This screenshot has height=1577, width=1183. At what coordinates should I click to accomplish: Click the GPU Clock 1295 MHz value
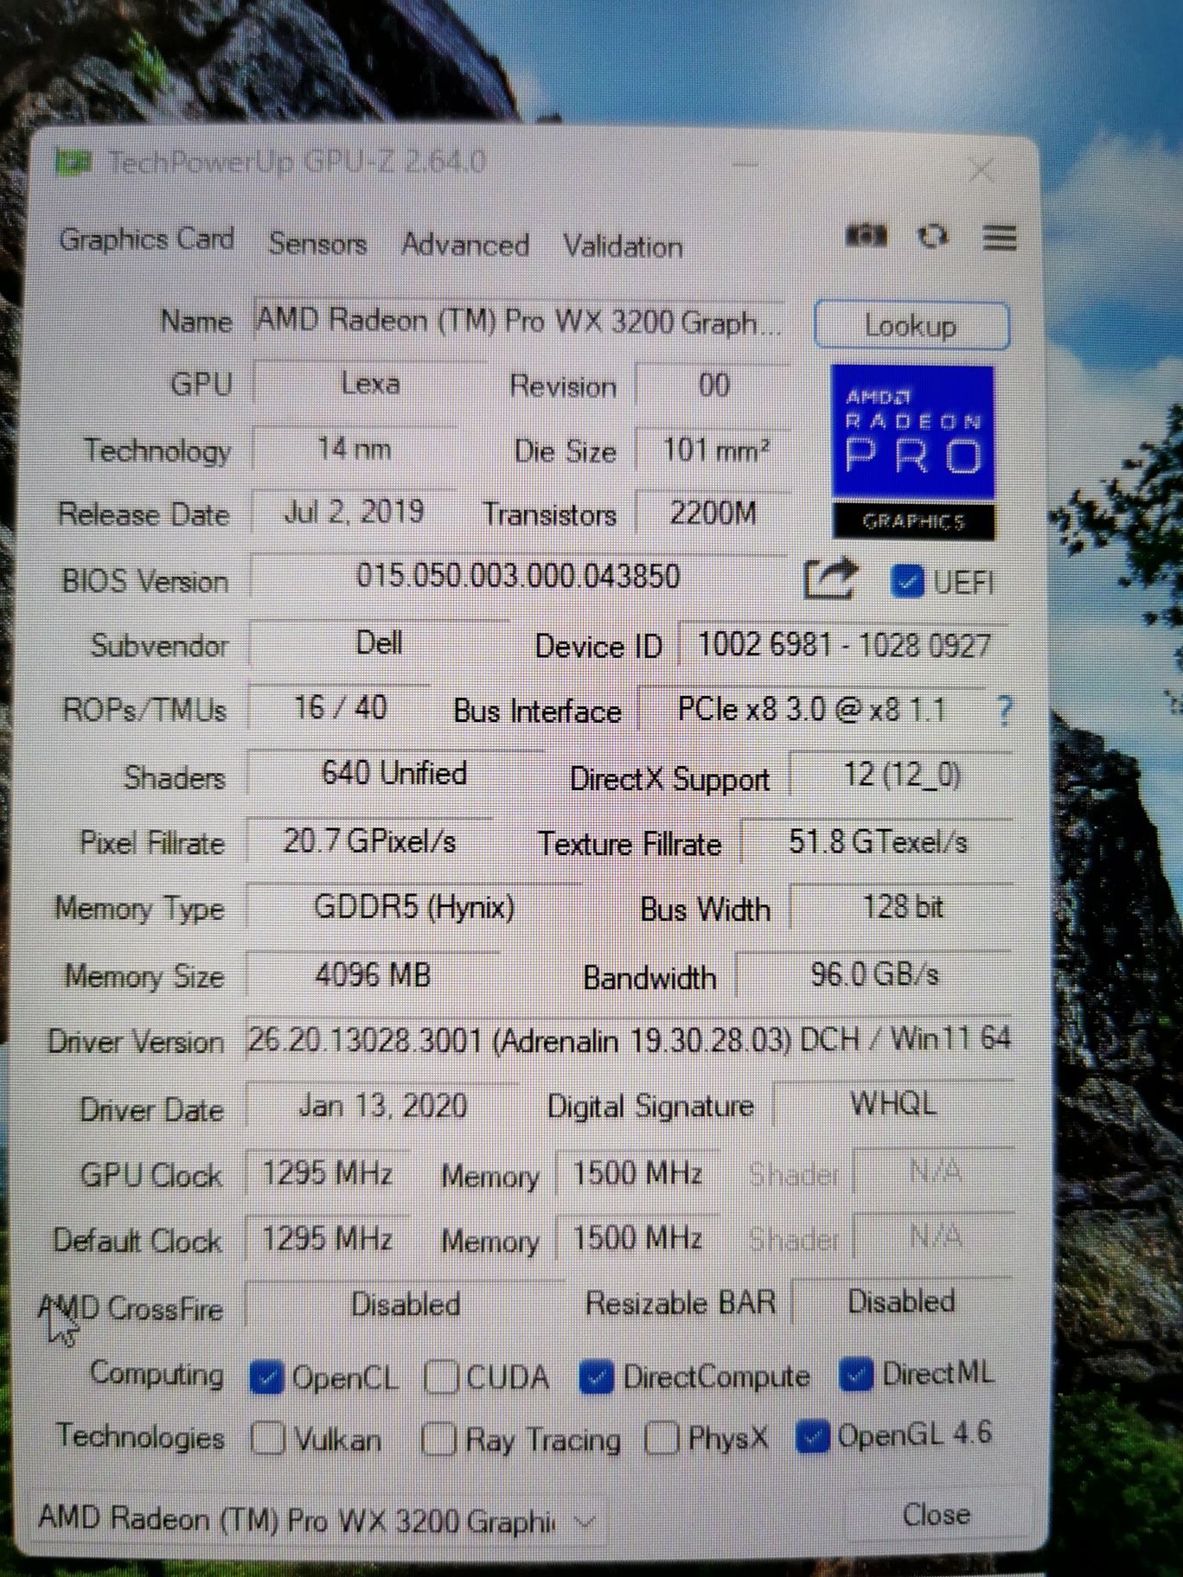[327, 1173]
